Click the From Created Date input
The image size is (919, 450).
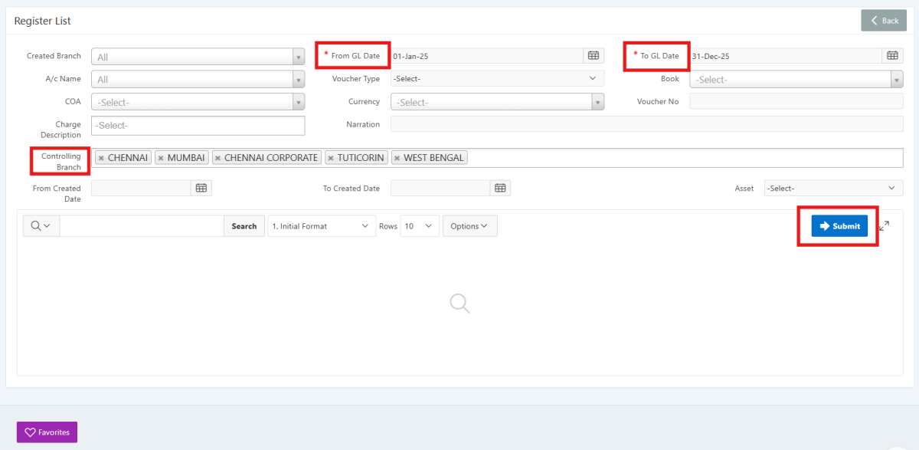pos(141,188)
